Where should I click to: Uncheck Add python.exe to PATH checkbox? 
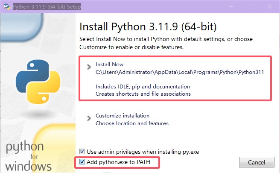click(x=82, y=162)
